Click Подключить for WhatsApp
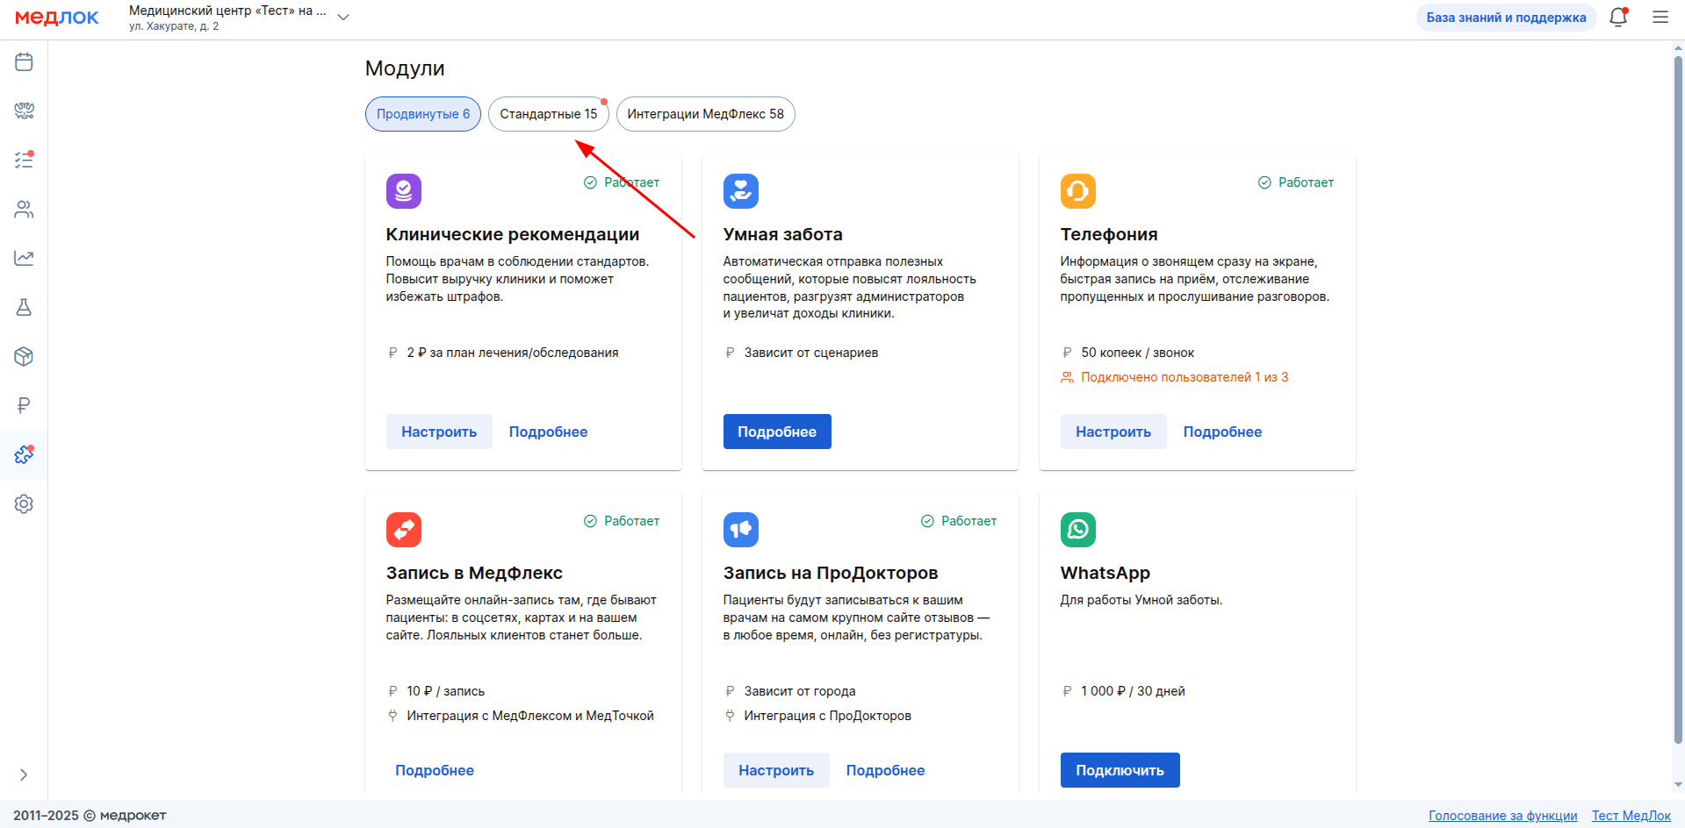This screenshot has height=828, width=1685. [x=1120, y=770]
